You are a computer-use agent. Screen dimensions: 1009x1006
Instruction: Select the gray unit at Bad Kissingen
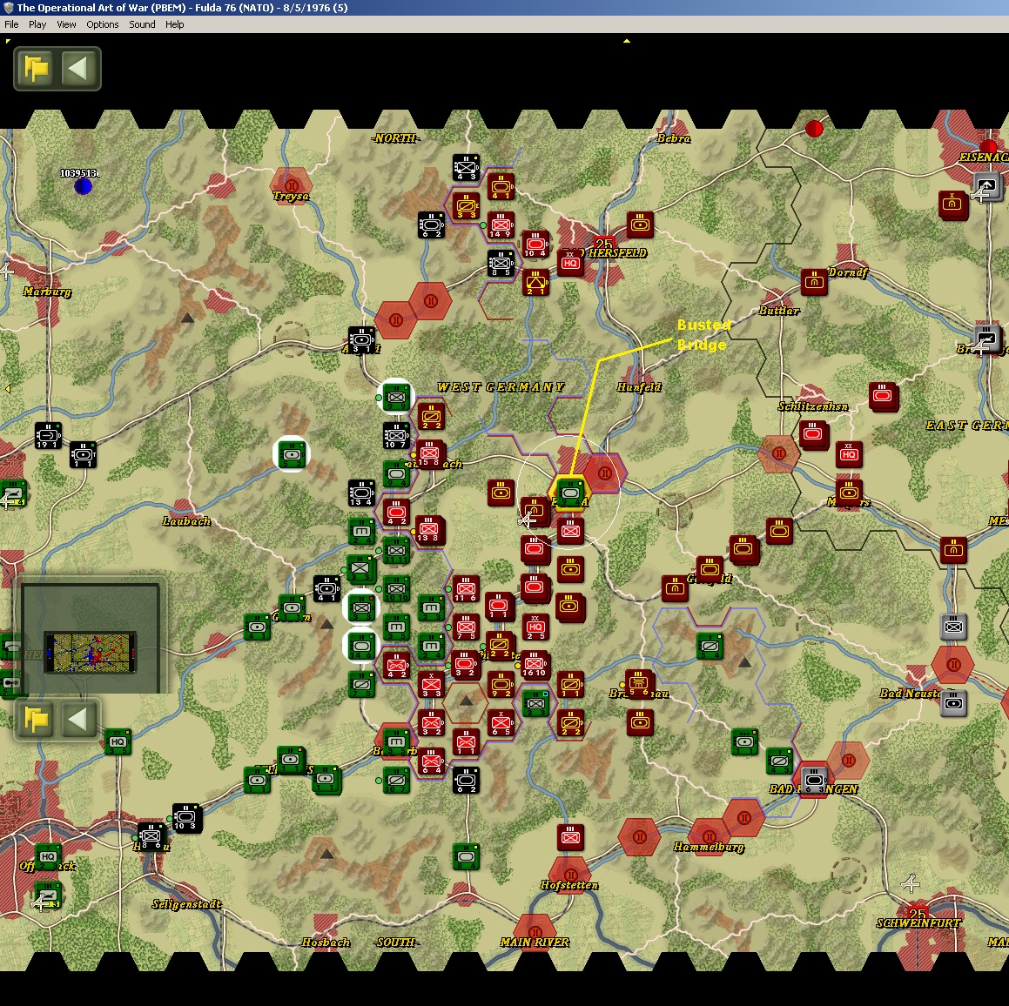tap(814, 780)
